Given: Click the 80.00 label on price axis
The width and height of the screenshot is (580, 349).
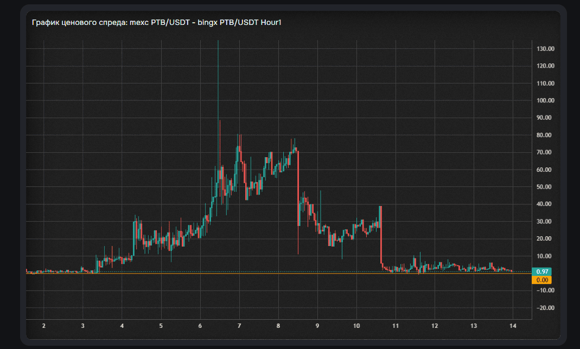Looking at the screenshot, I should tap(545, 135).
